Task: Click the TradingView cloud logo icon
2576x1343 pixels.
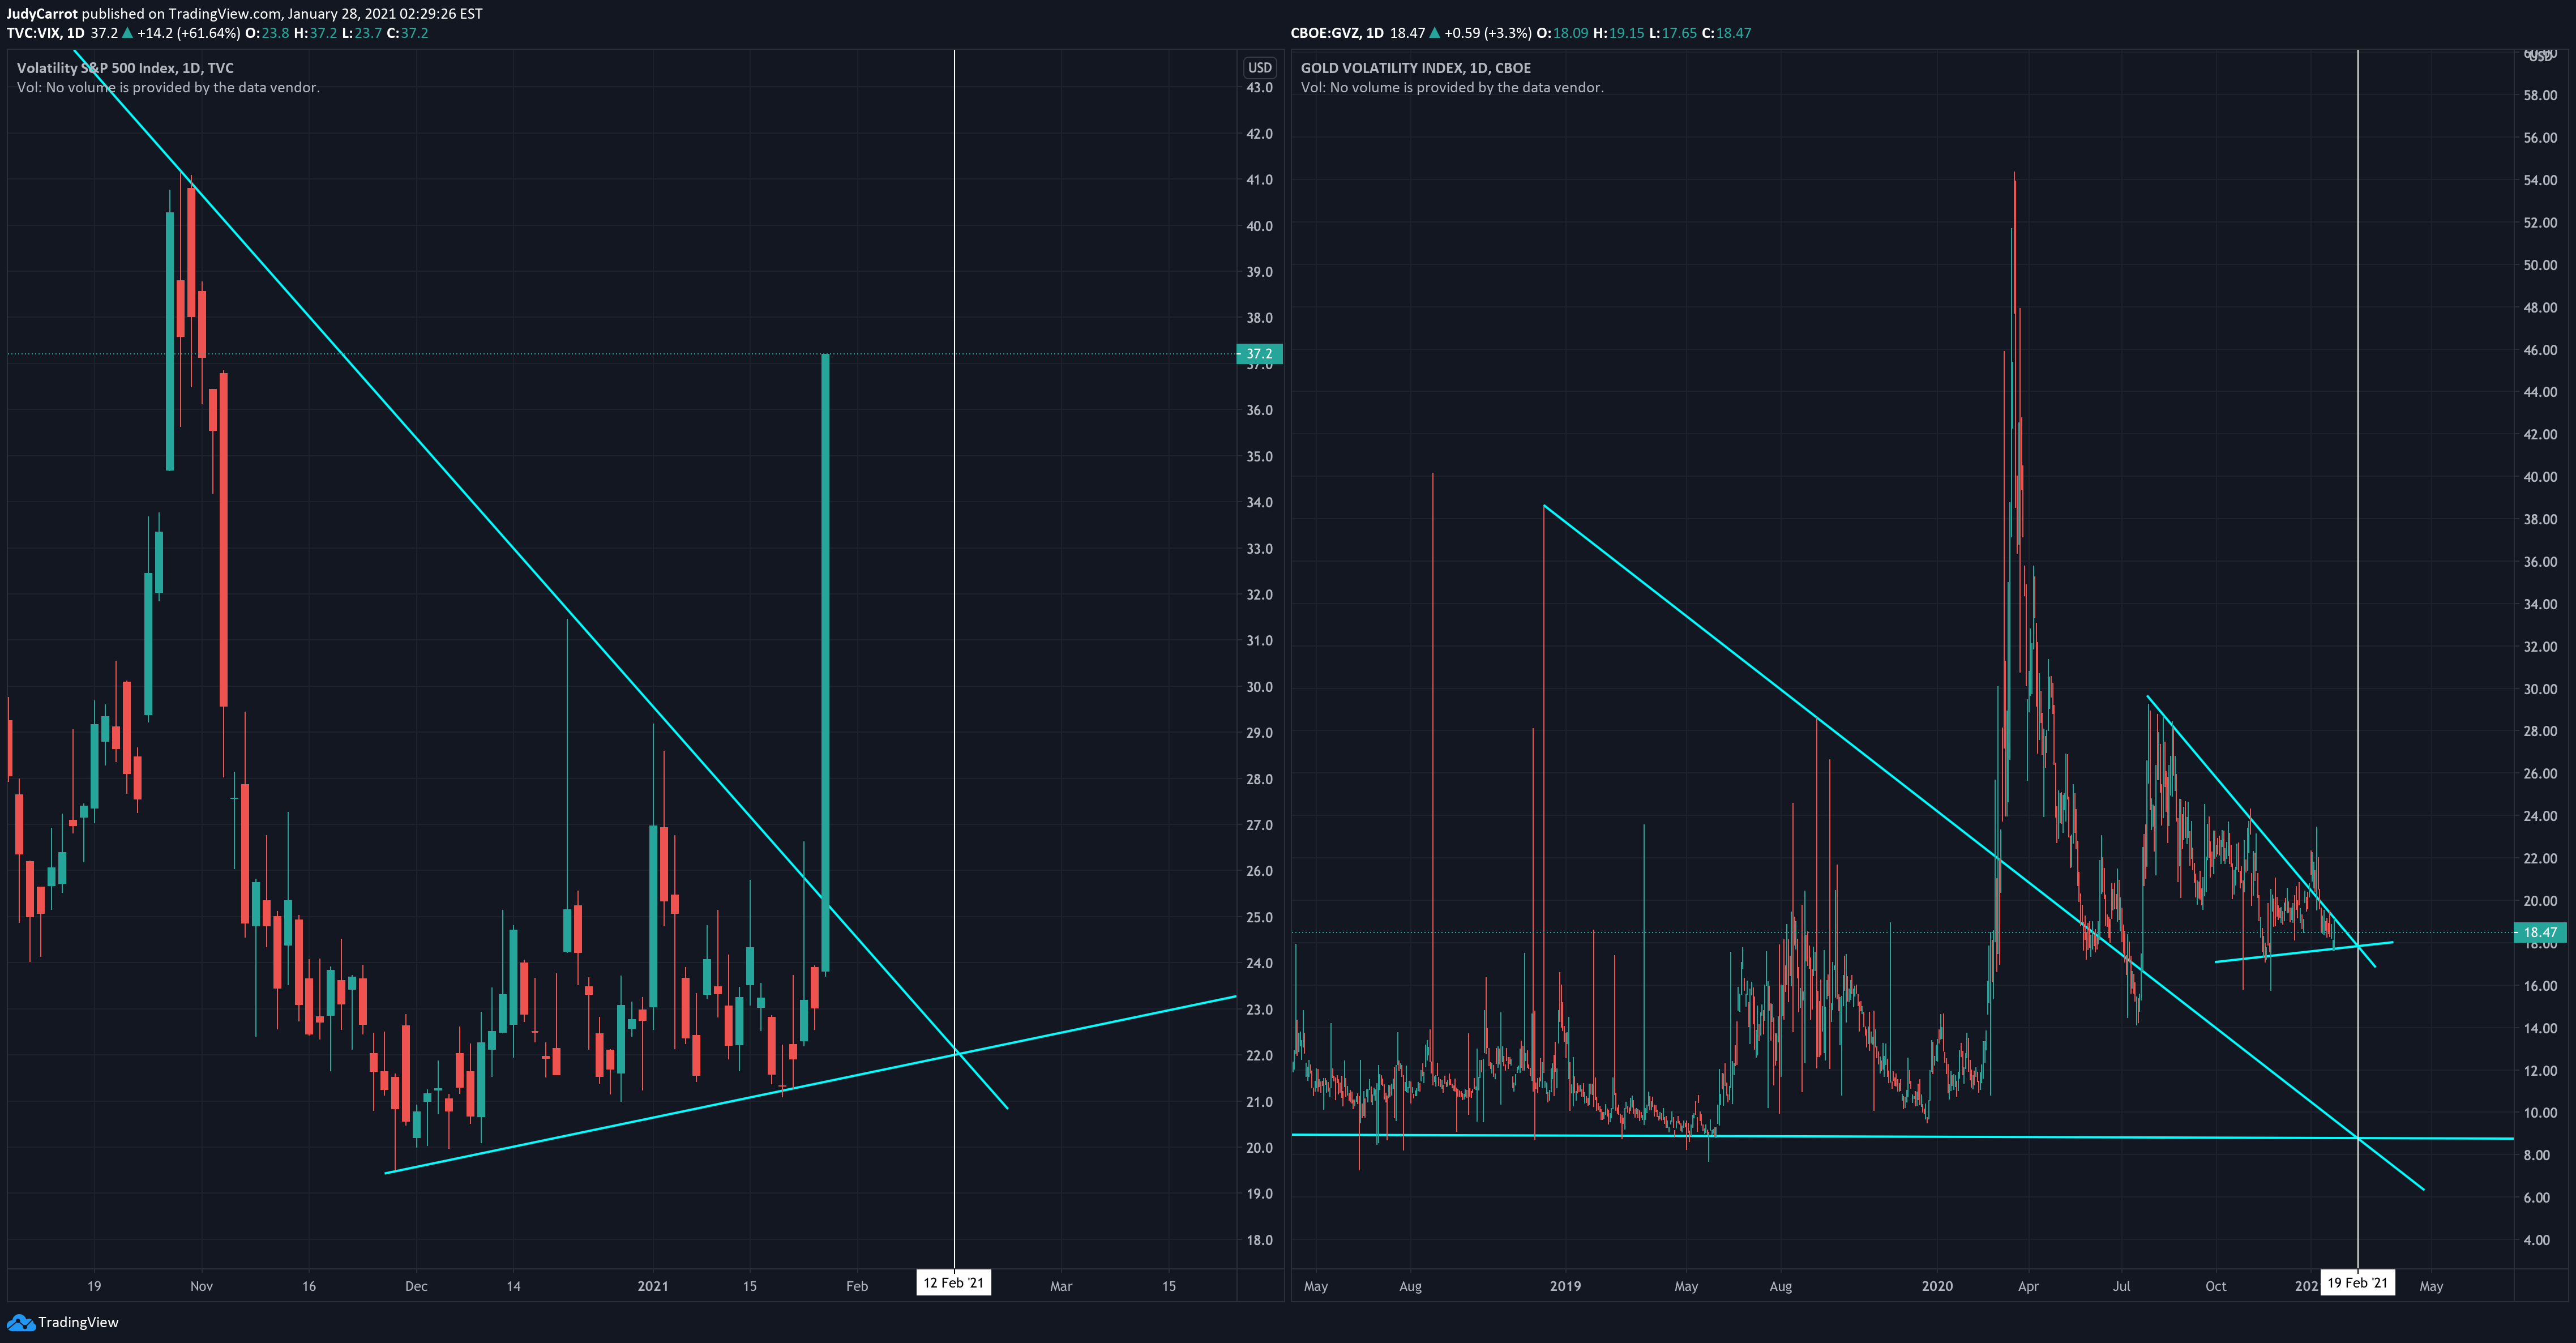Action: [x=20, y=1322]
